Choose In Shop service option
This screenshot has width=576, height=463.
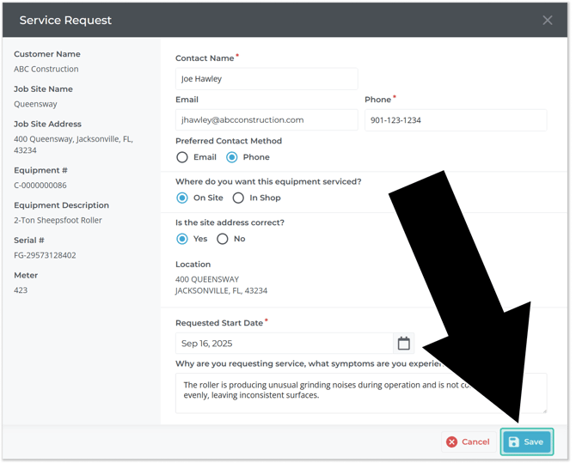click(238, 198)
